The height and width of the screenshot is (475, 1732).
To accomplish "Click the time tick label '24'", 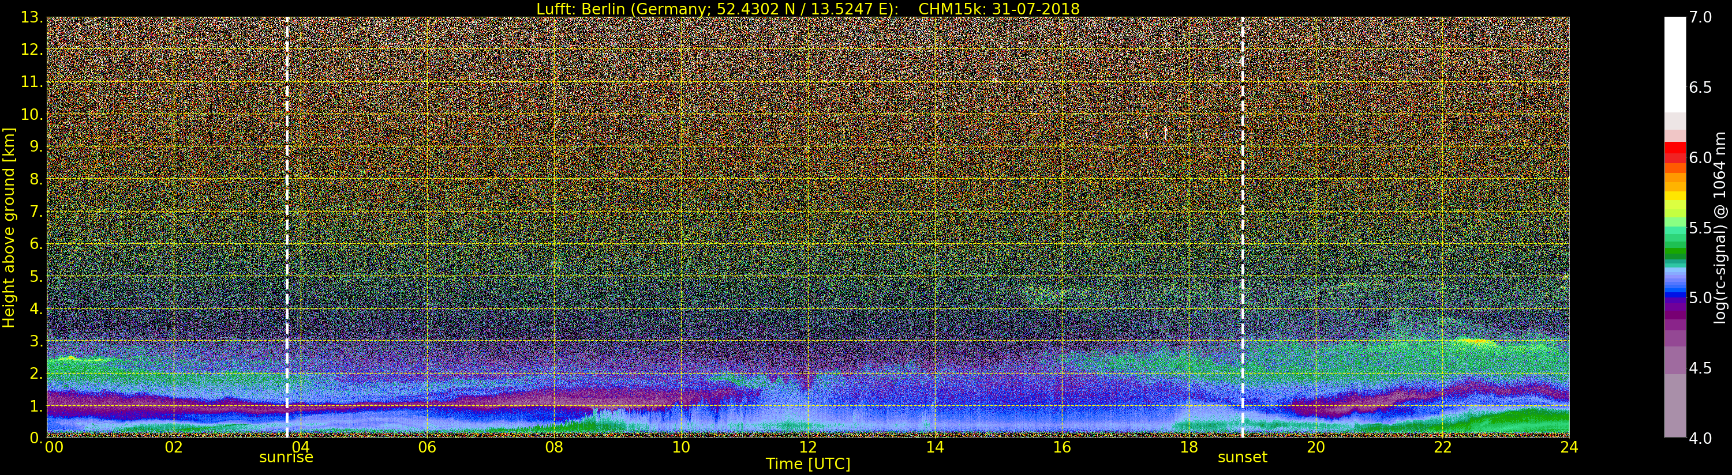I will tap(1569, 447).
